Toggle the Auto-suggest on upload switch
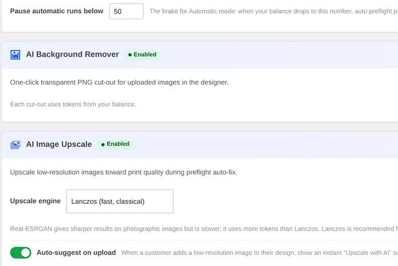The image size is (398, 266). coord(21,252)
